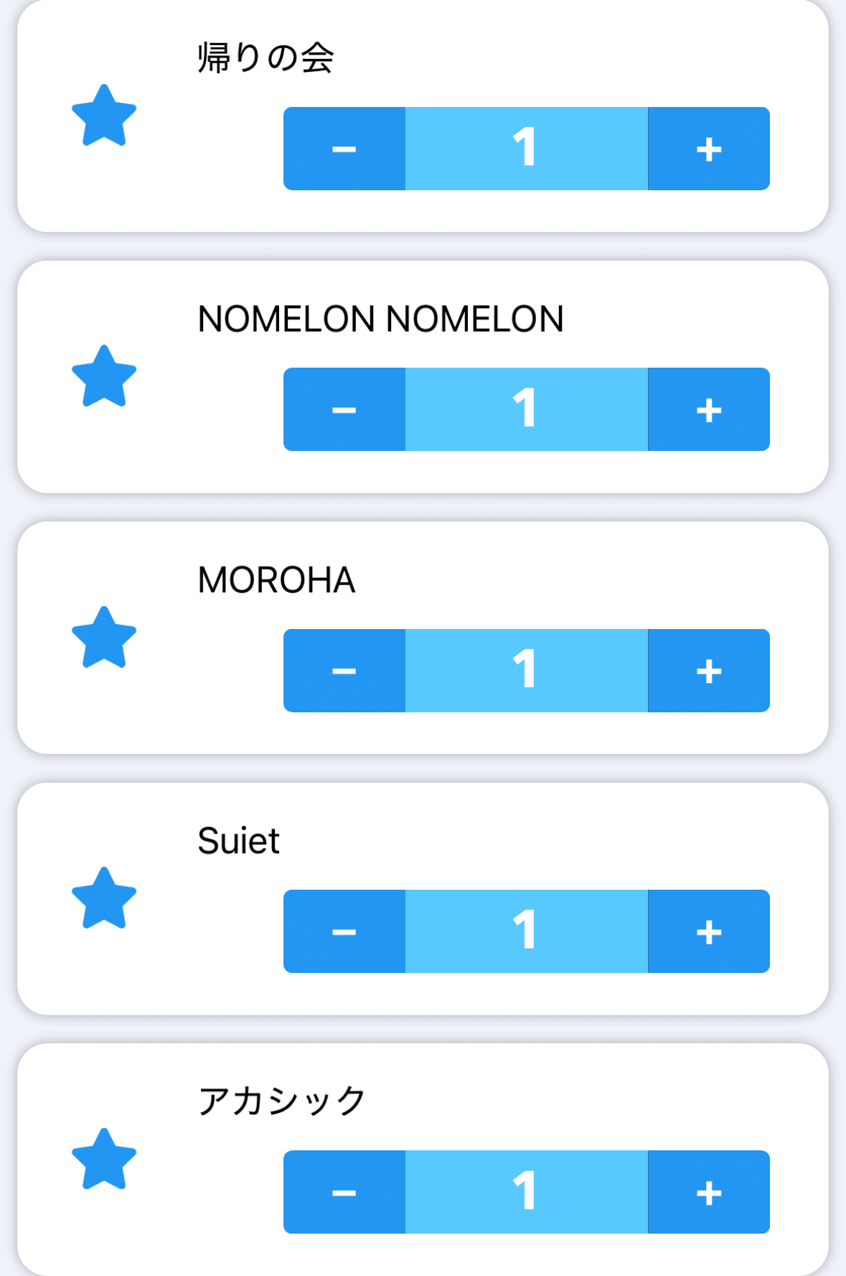Image resolution: width=846 pixels, height=1276 pixels.
Task: Add one to the Suiet count
Action: click(708, 931)
